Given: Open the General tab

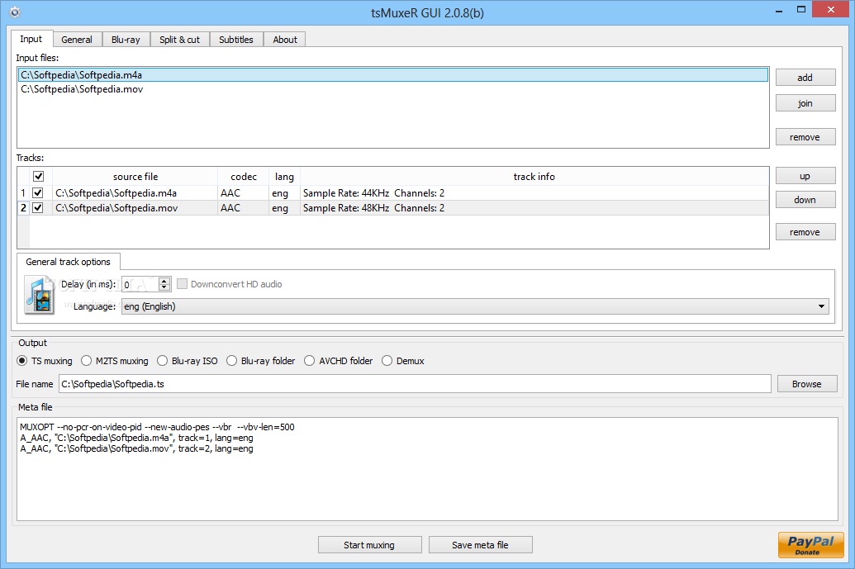Looking at the screenshot, I should (x=77, y=40).
